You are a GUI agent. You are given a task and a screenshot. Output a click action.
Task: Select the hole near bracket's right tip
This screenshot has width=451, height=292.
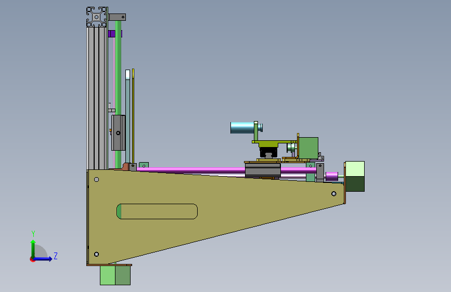coord(333,194)
